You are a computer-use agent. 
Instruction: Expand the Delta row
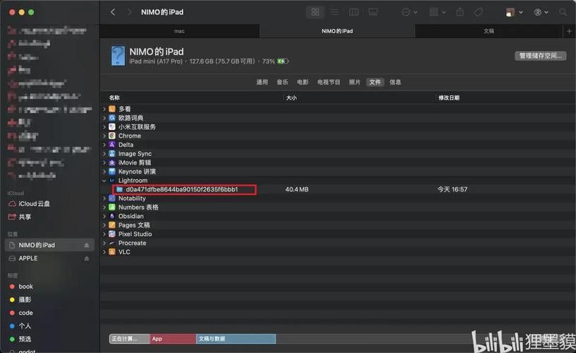pyautogui.click(x=105, y=145)
